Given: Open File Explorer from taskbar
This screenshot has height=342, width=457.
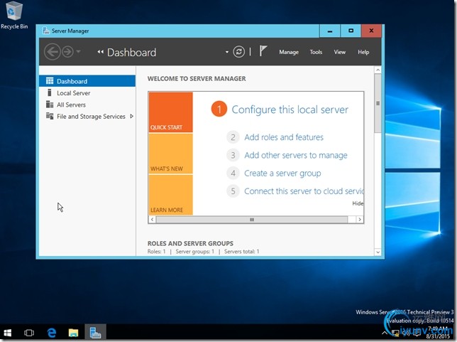Looking at the screenshot, I should (x=73, y=332).
